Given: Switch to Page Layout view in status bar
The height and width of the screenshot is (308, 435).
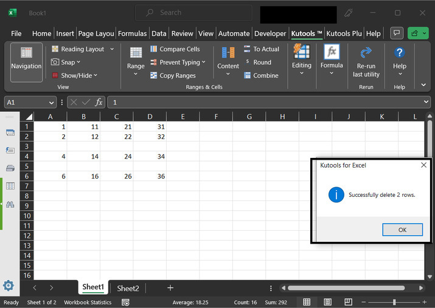Looking at the screenshot, I should click(x=327, y=302).
